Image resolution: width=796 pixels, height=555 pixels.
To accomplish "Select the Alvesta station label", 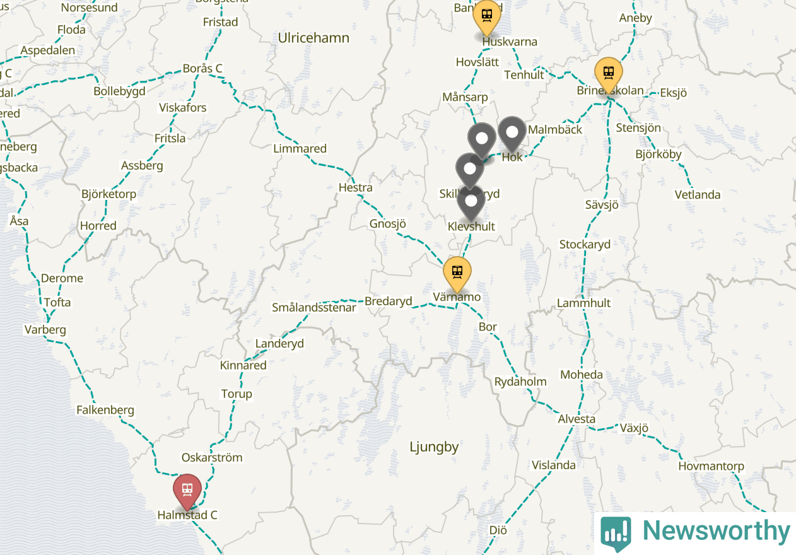I will pyautogui.click(x=577, y=419).
